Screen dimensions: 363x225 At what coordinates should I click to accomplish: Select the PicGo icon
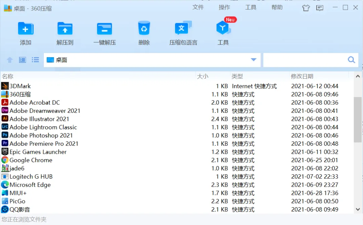click(x=5, y=201)
